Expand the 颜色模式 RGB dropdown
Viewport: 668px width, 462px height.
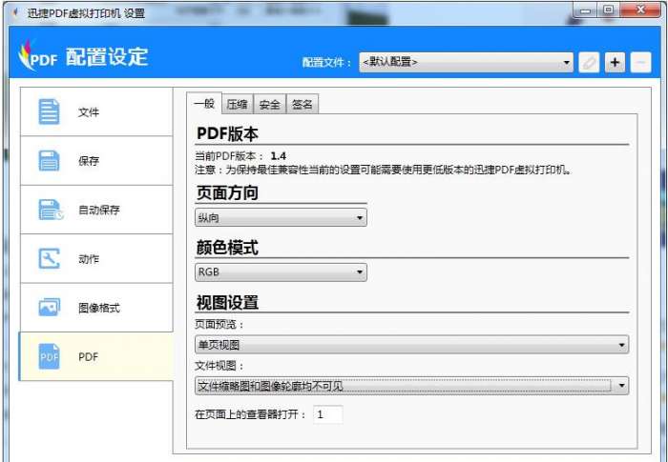point(281,271)
